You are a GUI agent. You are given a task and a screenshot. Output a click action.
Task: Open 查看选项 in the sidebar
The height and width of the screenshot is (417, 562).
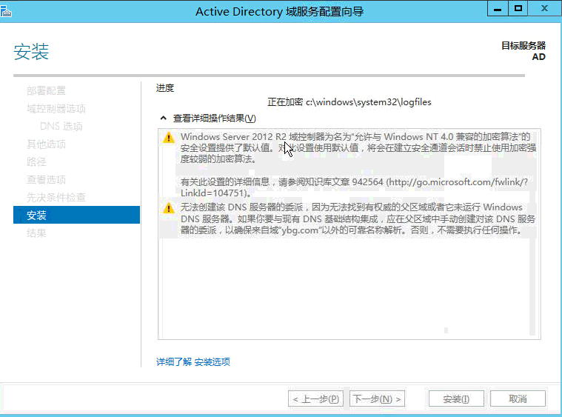pos(46,179)
